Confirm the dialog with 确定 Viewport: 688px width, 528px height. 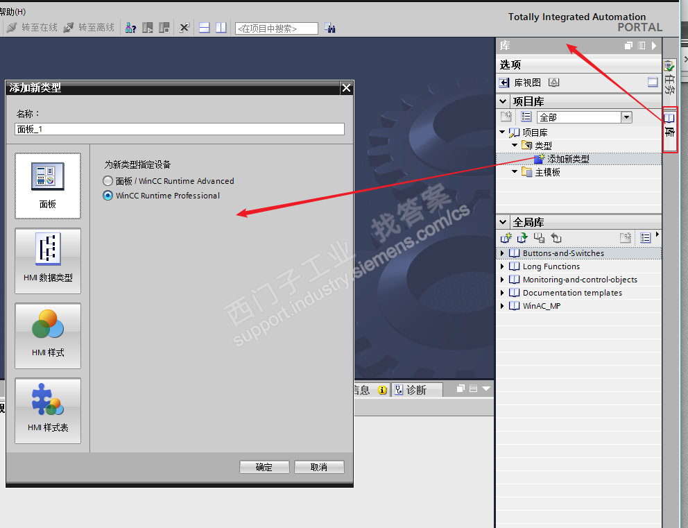click(264, 467)
